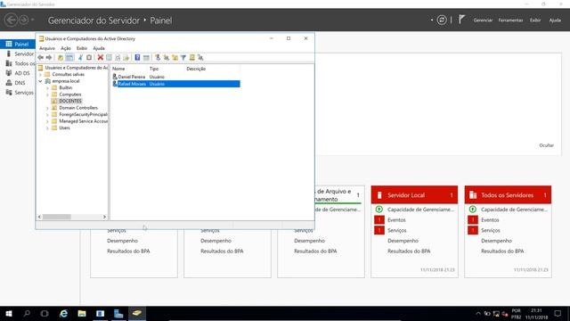
Task: Open the Todos os Servidores tile header
Action: [508, 195]
